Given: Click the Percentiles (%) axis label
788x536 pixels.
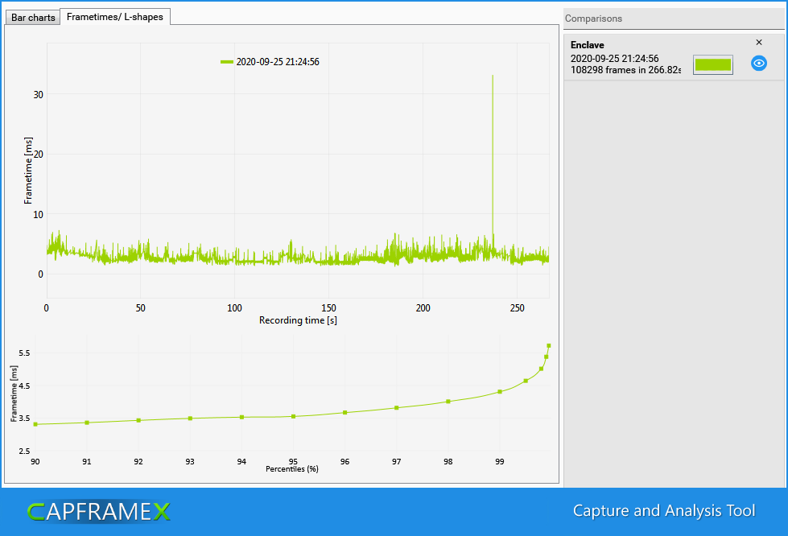Looking at the screenshot, I should point(292,468).
